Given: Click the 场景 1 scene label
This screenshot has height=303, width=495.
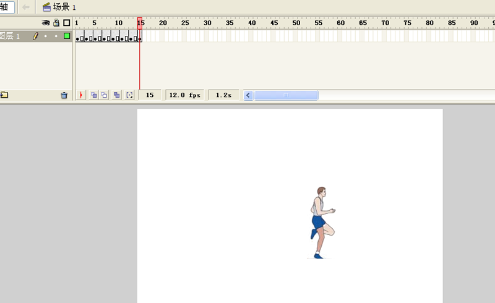Looking at the screenshot, I should coord(64,7).
